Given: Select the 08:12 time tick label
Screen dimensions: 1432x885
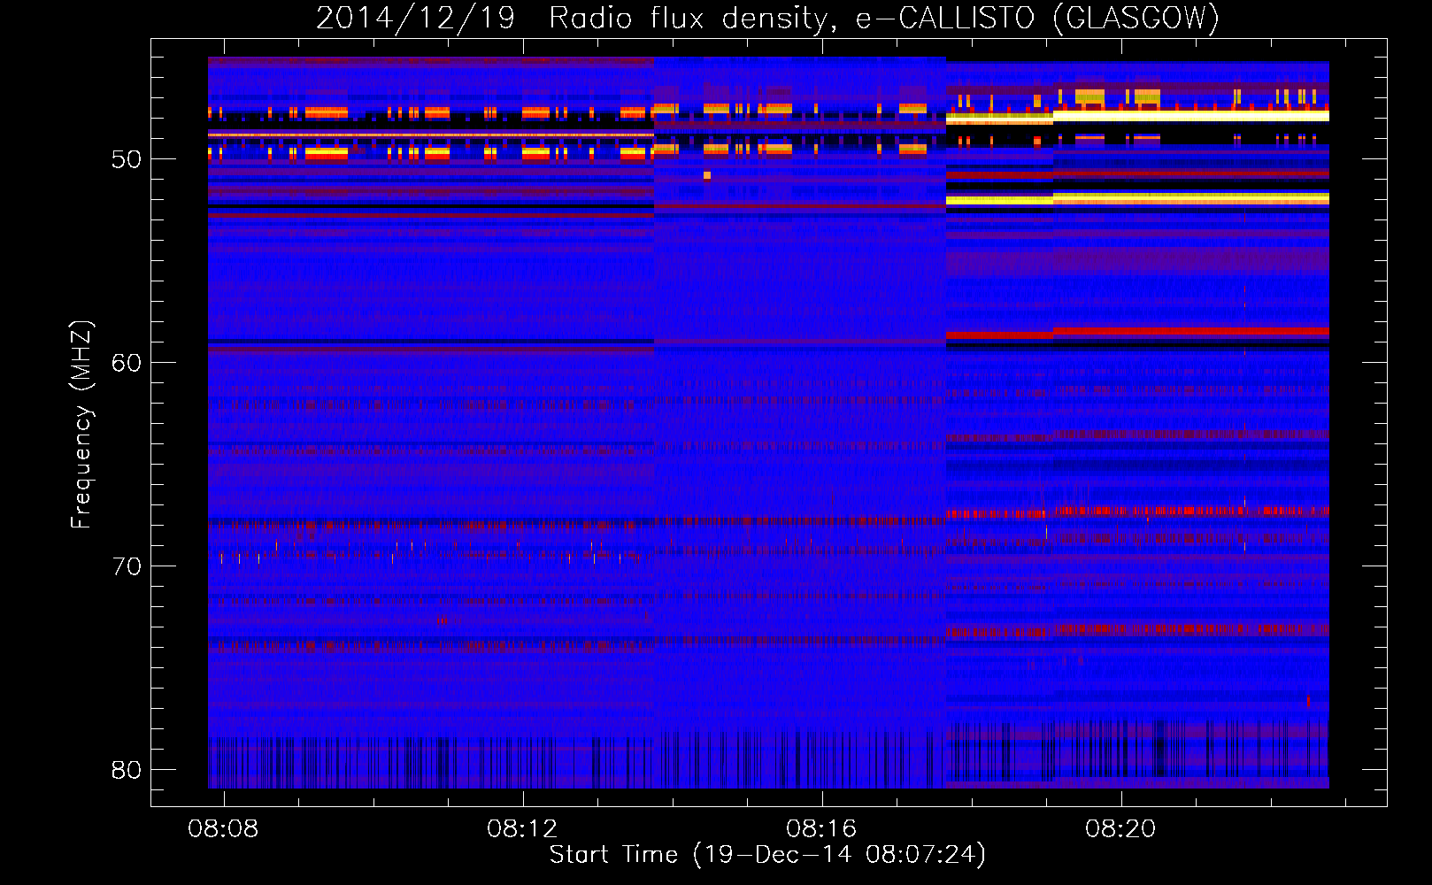Looking at the screenshot, I should [522, 828].
